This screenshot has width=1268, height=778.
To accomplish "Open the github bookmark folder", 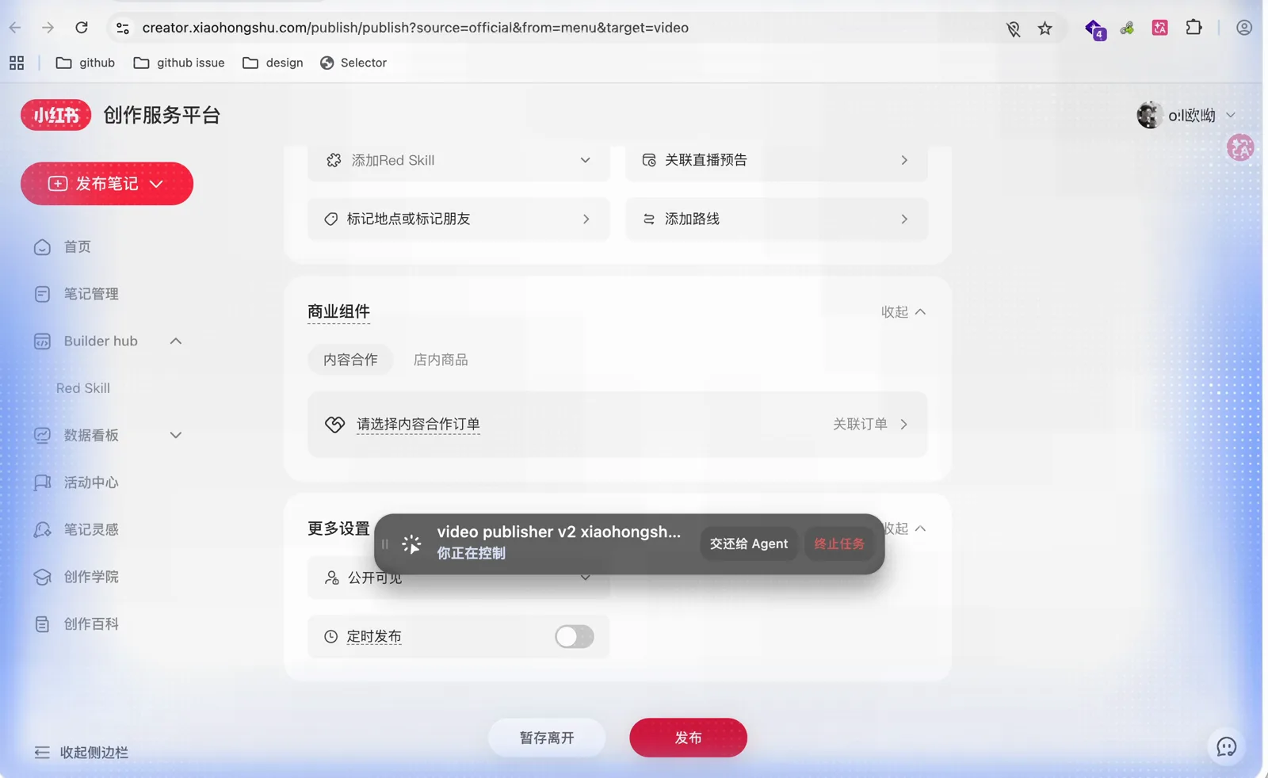I will coord(86,63).
